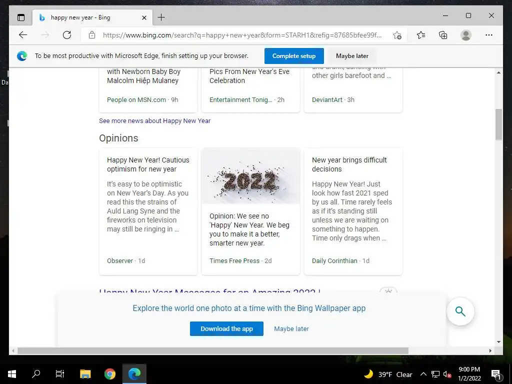Select the 'happy new year - Bing' tab
The width and height of the screenshot is (512, 384).
point(92,17)
